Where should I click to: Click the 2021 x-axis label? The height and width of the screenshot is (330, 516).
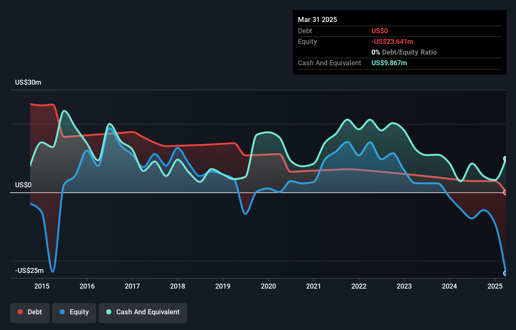click(x=314, y=286)
